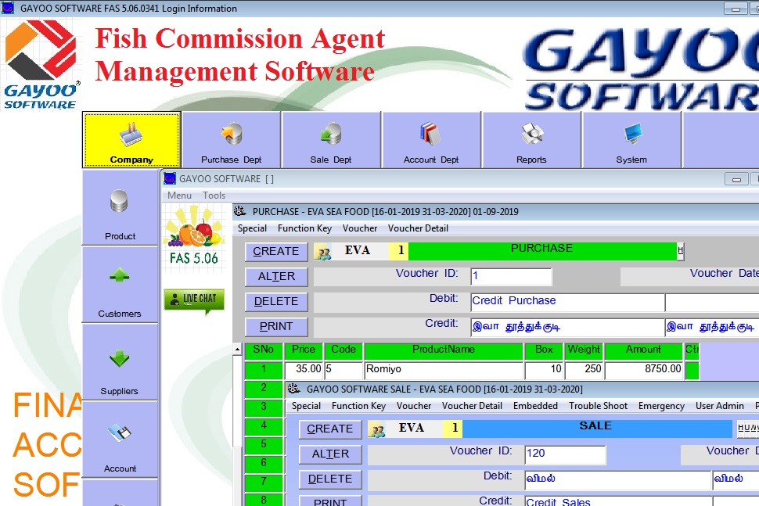Select the Weight cell 250
The height and width of the screenshot is (506, 759).
pos(584,370)
